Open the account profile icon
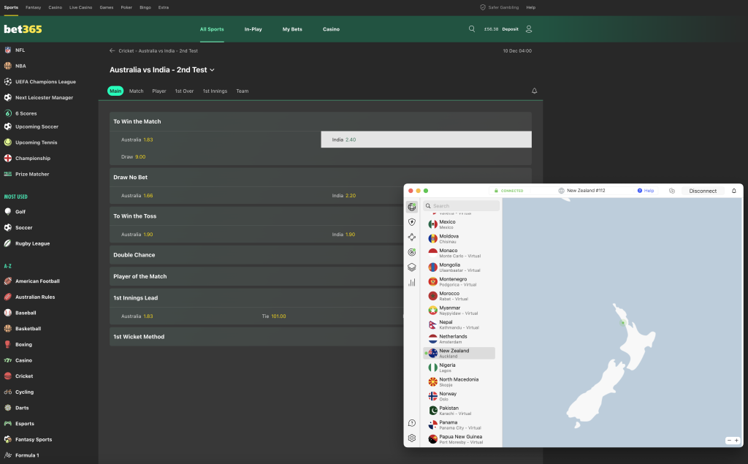Screen dimensions: 748x464 529,29
